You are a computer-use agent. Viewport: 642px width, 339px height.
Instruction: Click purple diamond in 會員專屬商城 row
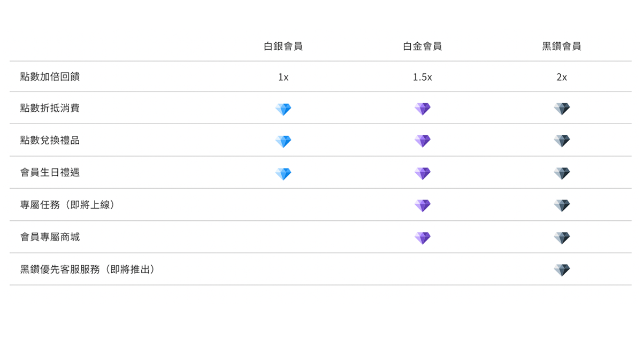pyautogui.click(x=422, y=237)
